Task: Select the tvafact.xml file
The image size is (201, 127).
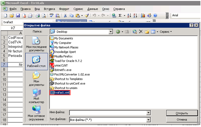Action: click(60, 92)
